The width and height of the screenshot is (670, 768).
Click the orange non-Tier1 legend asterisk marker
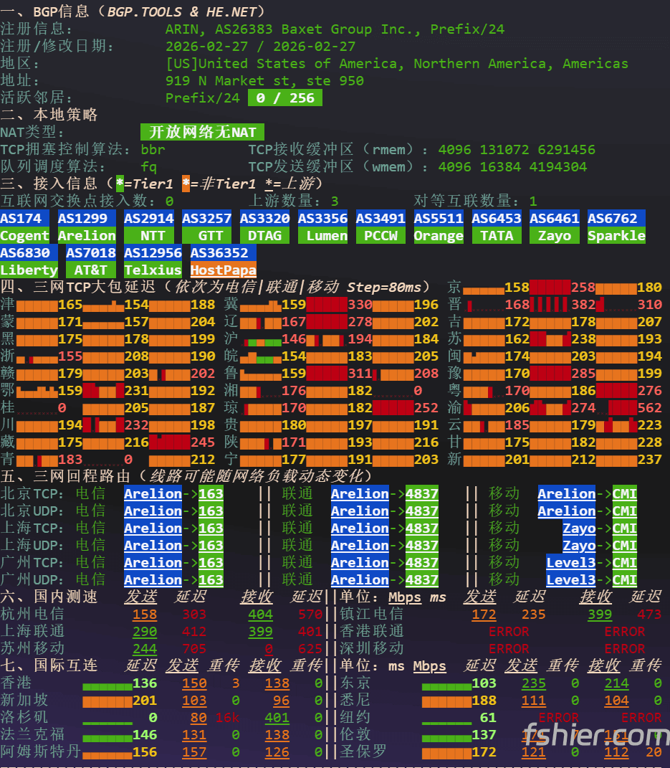click(186, 184)
